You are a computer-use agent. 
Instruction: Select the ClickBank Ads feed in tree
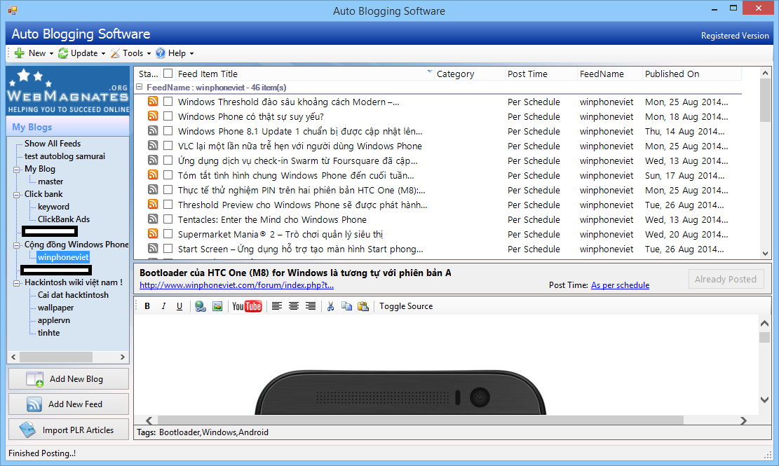click(x=64, y=219)
